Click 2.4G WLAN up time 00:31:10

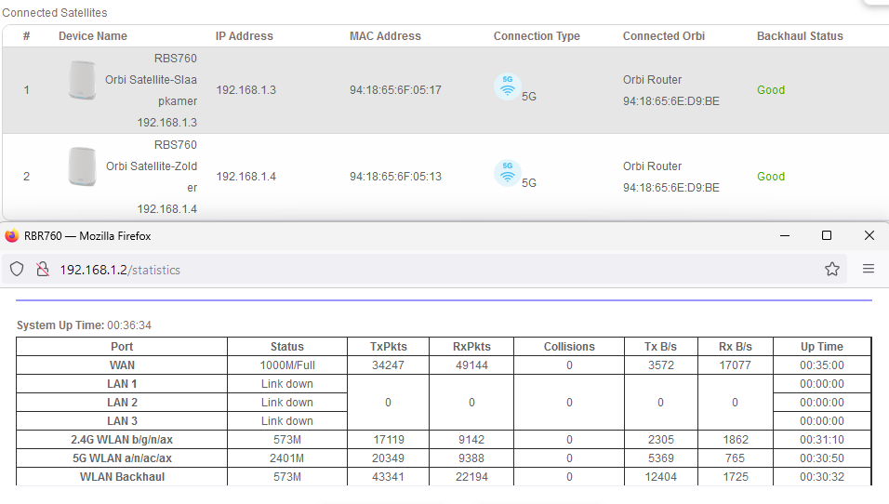click(x=822, y=439)
